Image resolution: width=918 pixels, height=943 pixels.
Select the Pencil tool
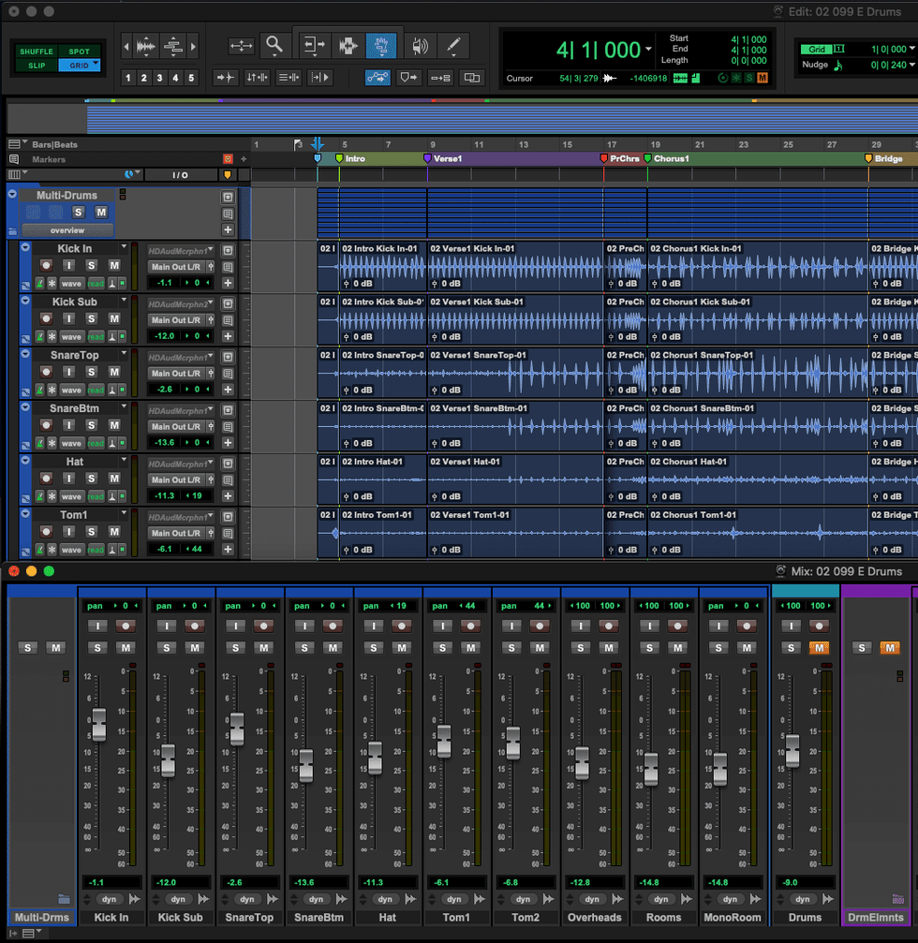[453, 45]
